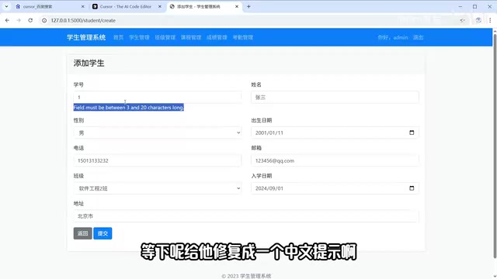Open the calendar picker for 出生日期
Screen dimensions: 497x279
tap(412, 133)
